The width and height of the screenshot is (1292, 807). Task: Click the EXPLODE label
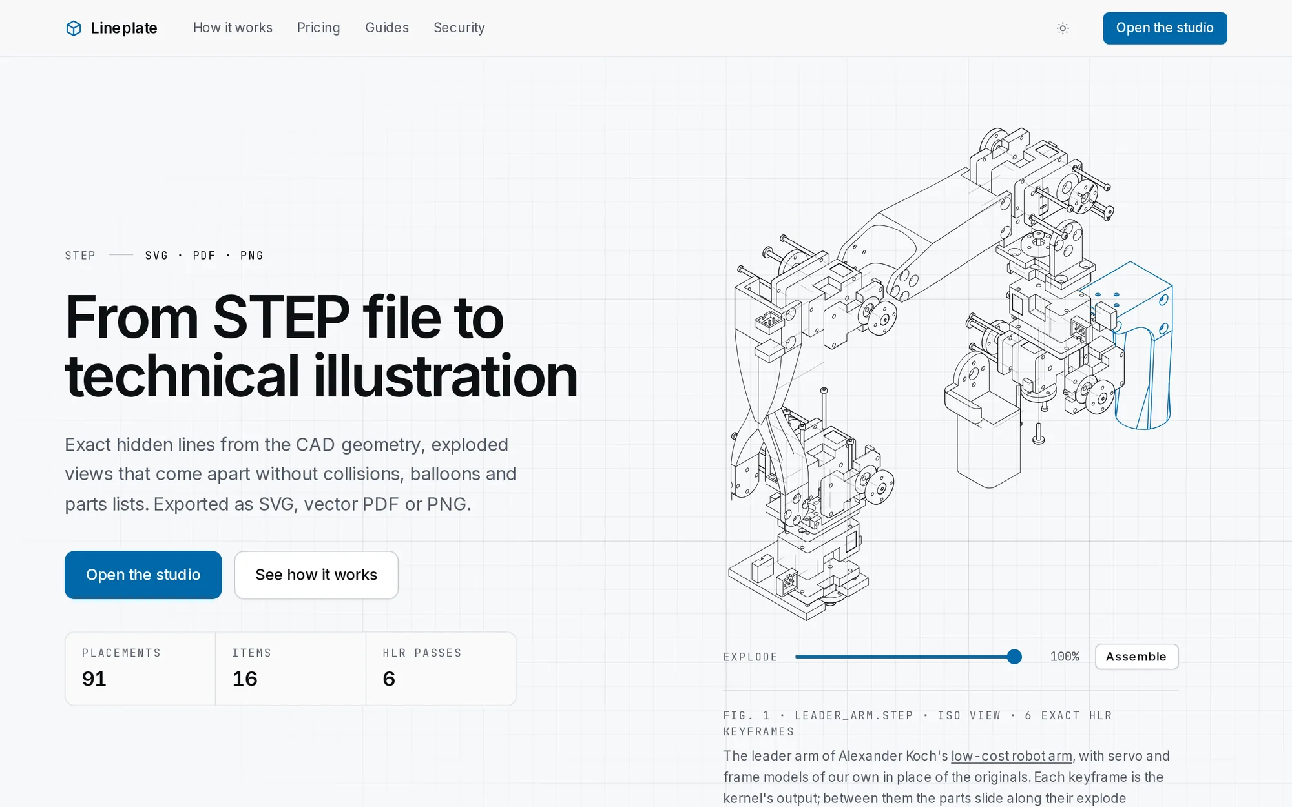tap(751, 657)
